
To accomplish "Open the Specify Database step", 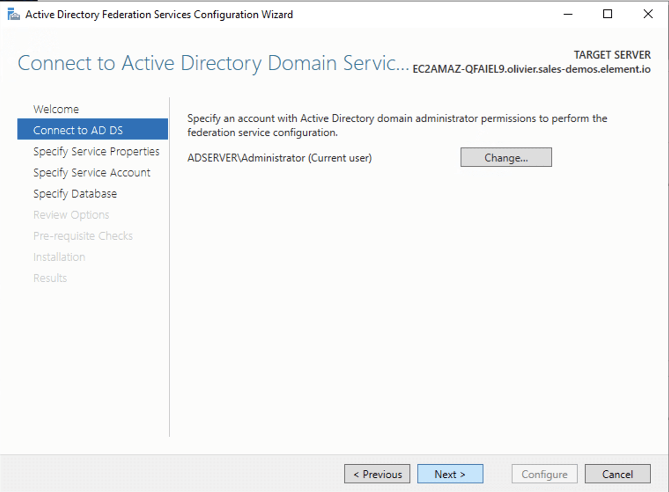I will [x=75, y=194].
